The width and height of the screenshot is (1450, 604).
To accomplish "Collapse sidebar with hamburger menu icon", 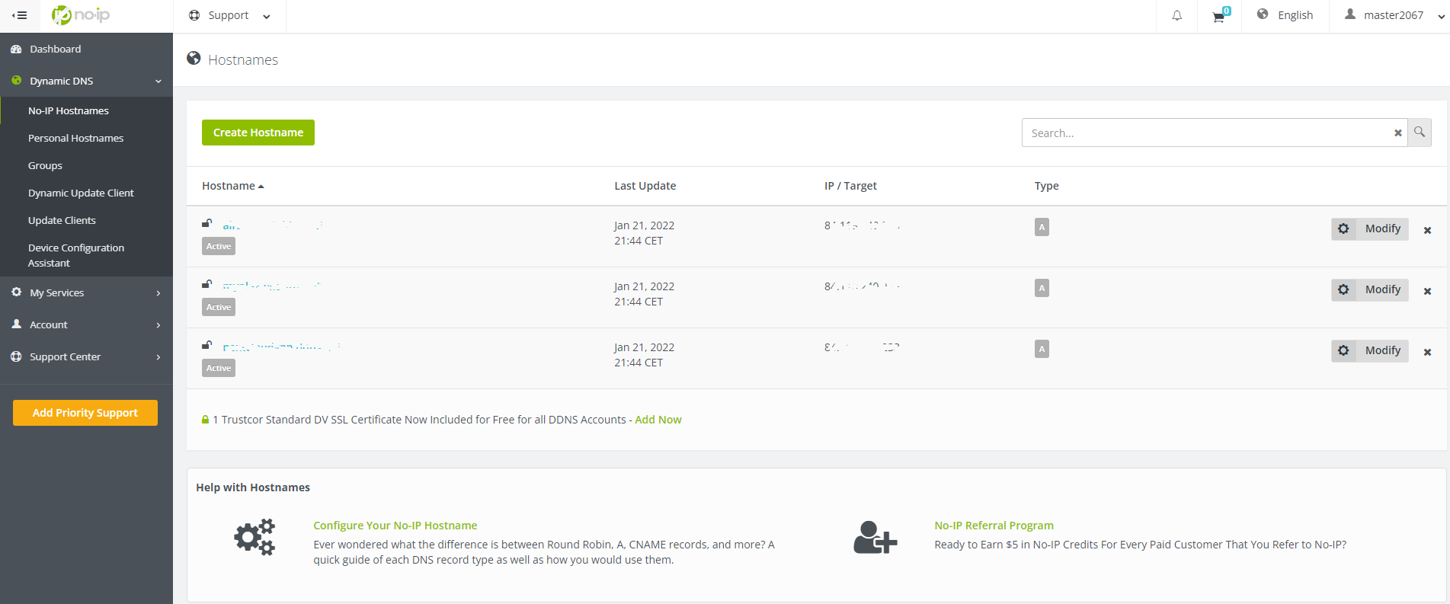I will point(20,15).
